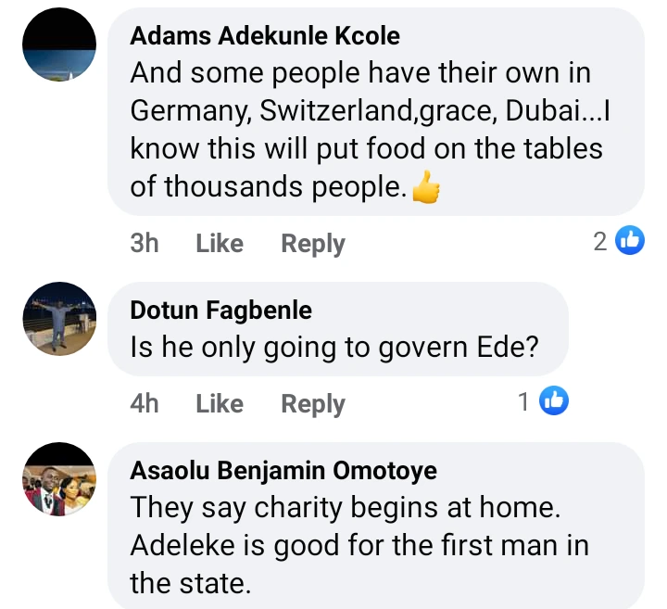Open Asaolu Benjamin Omotoye's profile picture
Image resolution: width=667 pixels, height=609 pixels.
pyautogui.click(x=58, y=478)
